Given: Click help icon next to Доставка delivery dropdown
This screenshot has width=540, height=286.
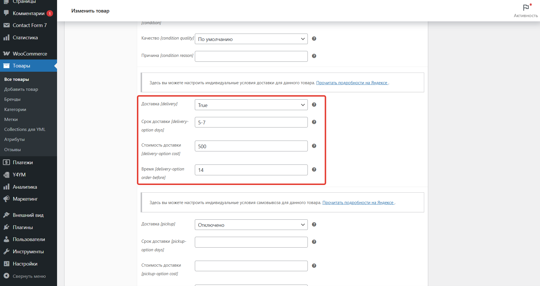Looking at the screenshot, I should [x=314, y=105].
